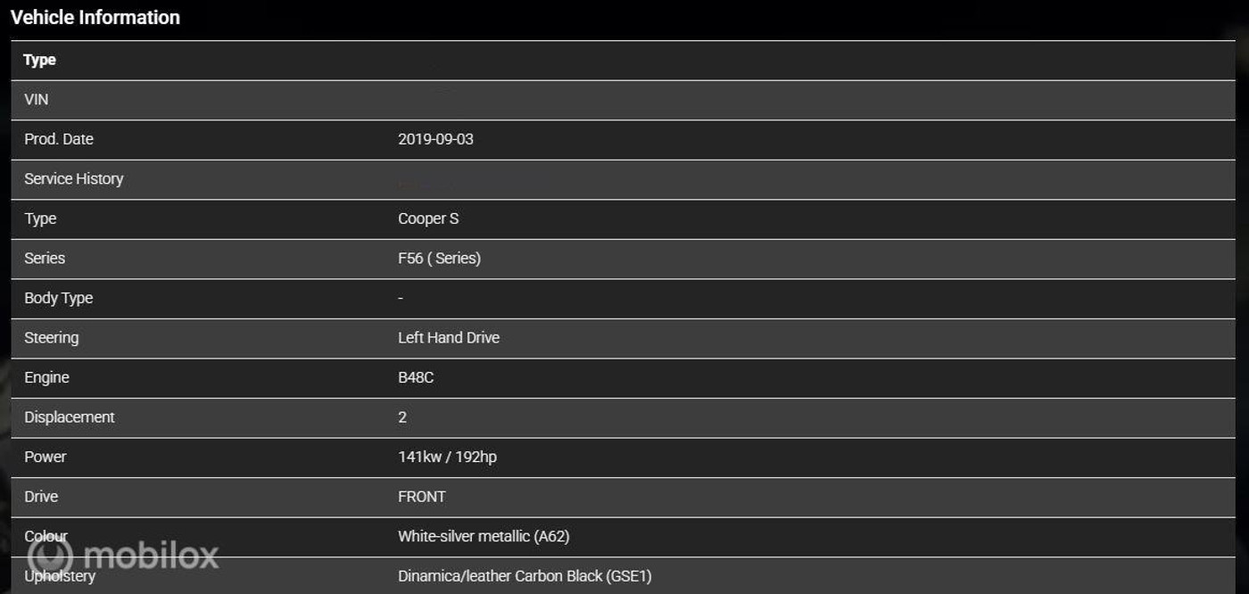Click the bold Type header cell
The image size is (1249, 594).
tap(39, 60)
